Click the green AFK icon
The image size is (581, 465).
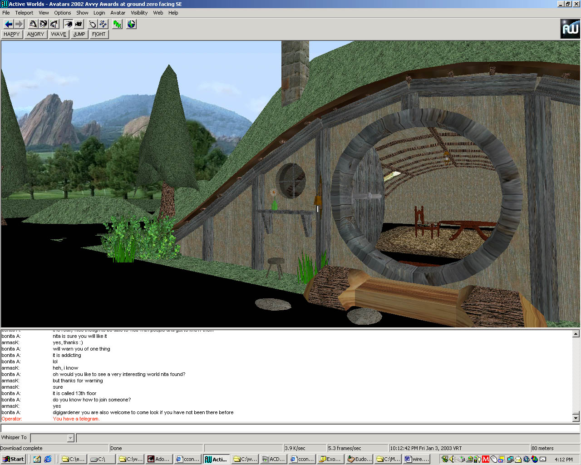(x=117, y=24)
